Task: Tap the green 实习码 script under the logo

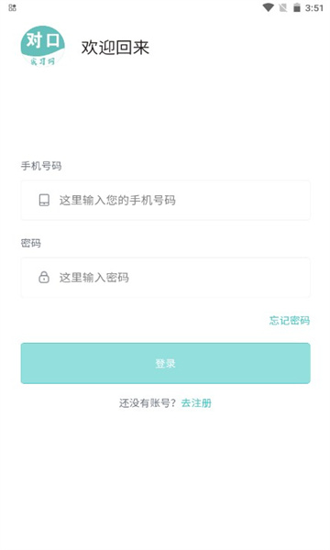Action: click(x=42, y=61)
